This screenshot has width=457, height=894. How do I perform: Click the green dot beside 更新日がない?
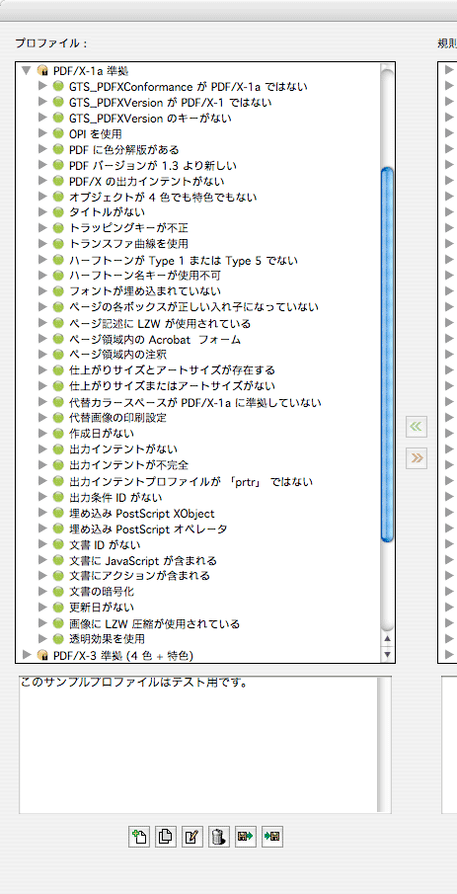(57, 608)
